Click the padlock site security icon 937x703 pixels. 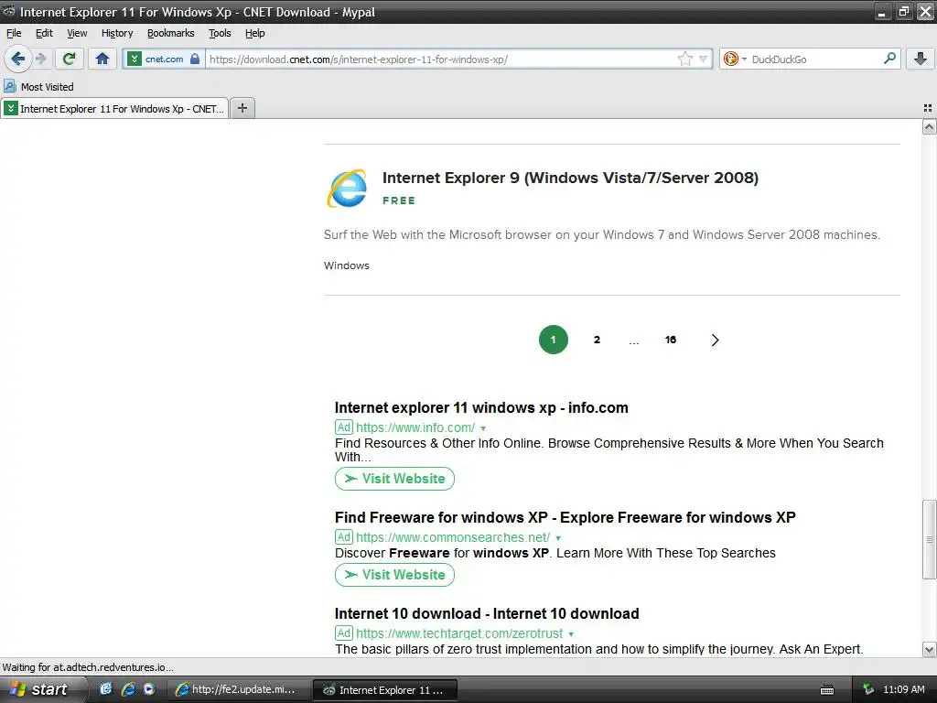pyautogui.click(x=195, y=59)
